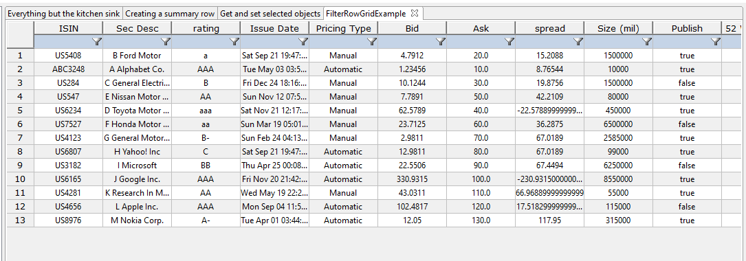
Task: Click the filter icon under Ask column
Action: 509,42
